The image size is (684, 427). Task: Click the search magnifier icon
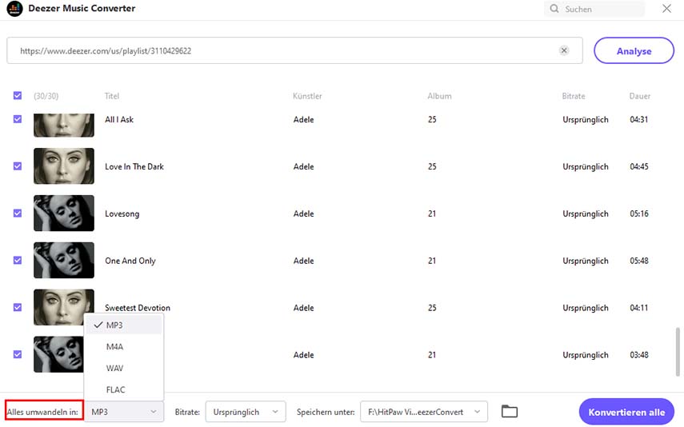pyautogui.click(x=554, y=9)
